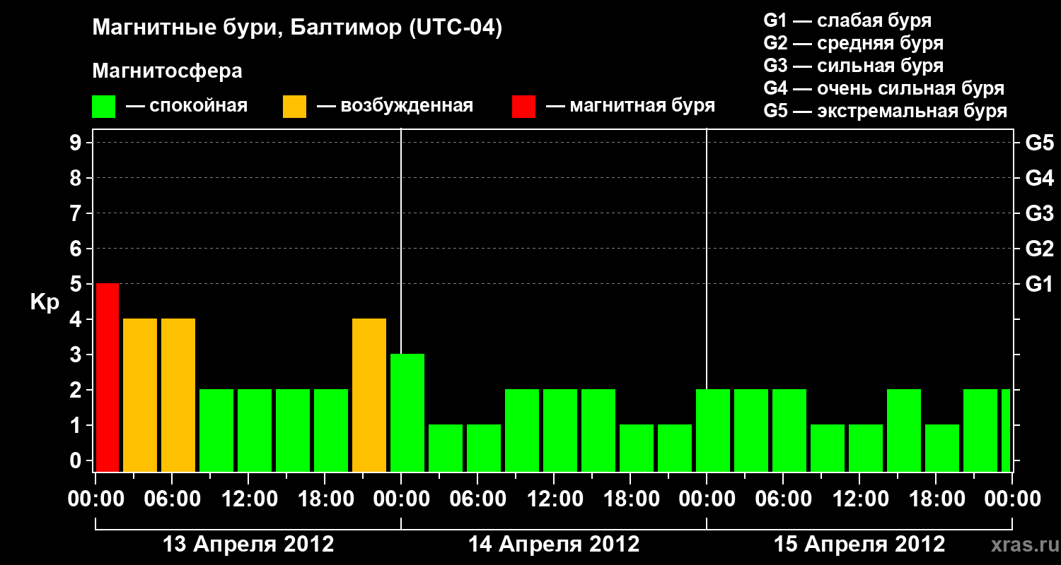The width and height of the screenshot is (1061, 565).
Task: Click the green bar reaching Kp 3
Action: pyautogui.click(x=407, y=412)
